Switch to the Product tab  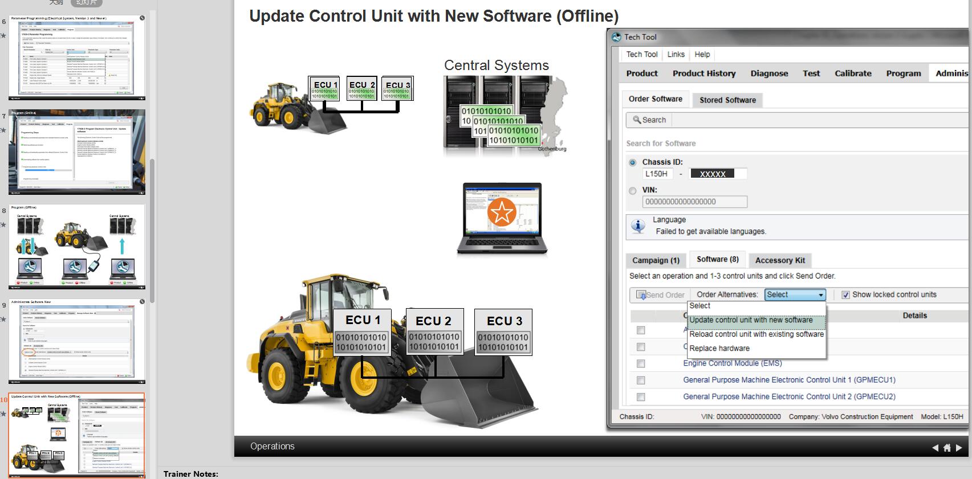(x=642, y=73)
